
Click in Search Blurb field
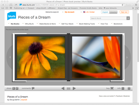pyautogui.click(x=108, y=18)
